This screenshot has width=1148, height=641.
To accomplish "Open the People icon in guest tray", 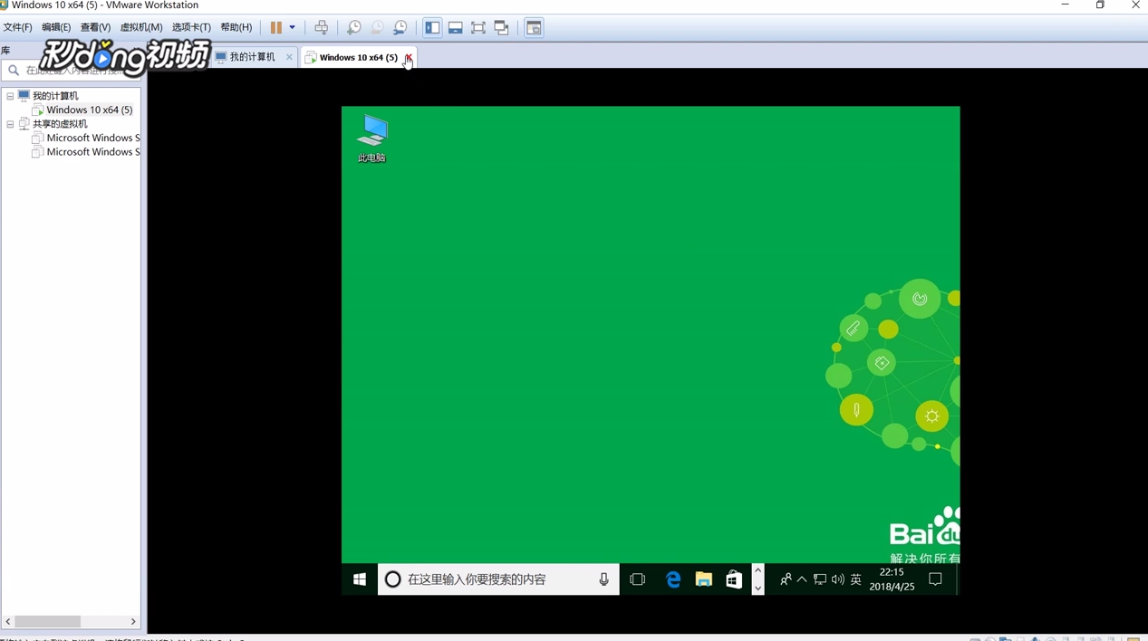I will pos(786,579).
